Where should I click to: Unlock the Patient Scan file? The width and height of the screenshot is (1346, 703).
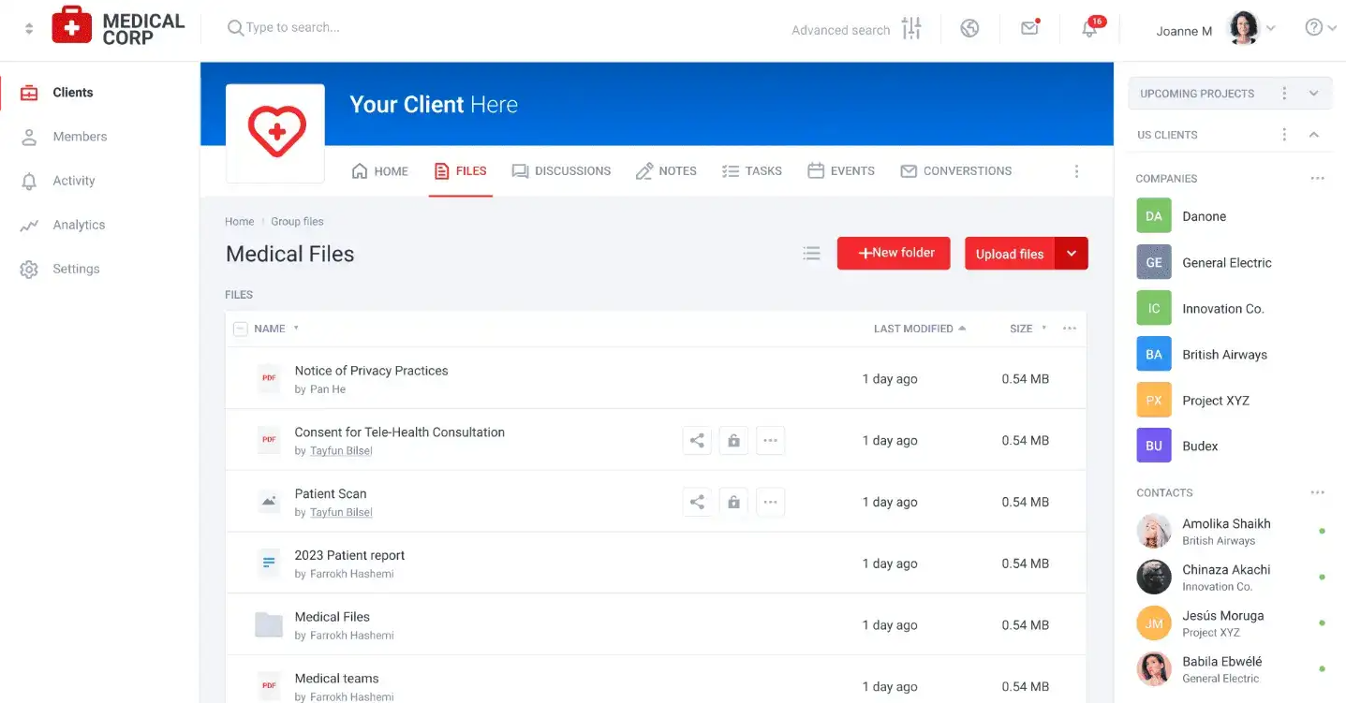[733, 502]
